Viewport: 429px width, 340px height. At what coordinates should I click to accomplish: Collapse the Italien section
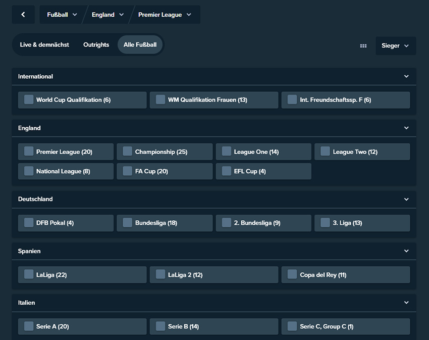click(406, 303)
